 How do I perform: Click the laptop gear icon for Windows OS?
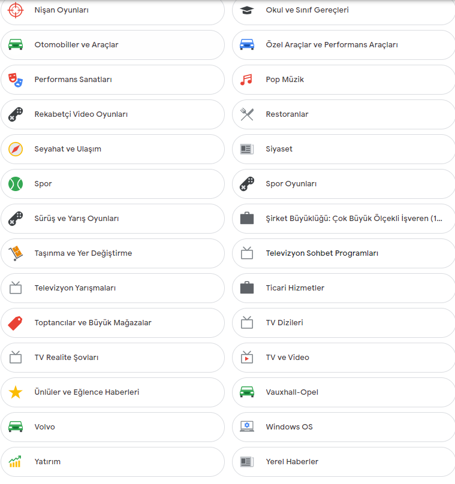pos(247,426)
